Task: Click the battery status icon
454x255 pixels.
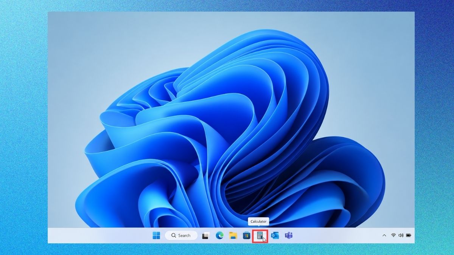Action: click(409, 235)
